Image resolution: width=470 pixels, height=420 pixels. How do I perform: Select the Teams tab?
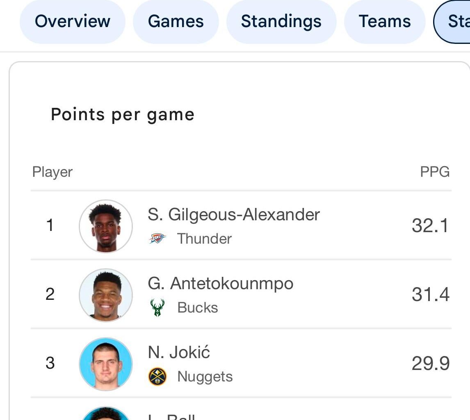384,21
